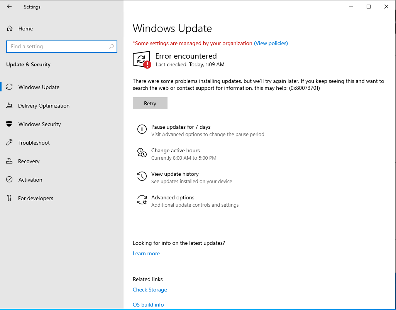
Task: Click the 'Currently 8:00 AM to 5:00 PM' text
Action: (x=184, y=158)
